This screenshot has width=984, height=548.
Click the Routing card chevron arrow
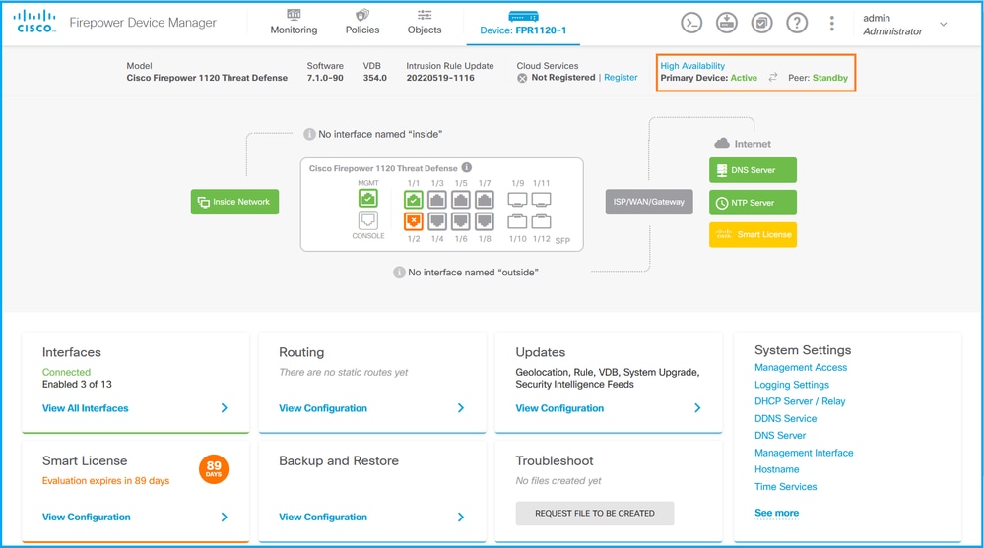pyautogui.click(x=461, y=408)
